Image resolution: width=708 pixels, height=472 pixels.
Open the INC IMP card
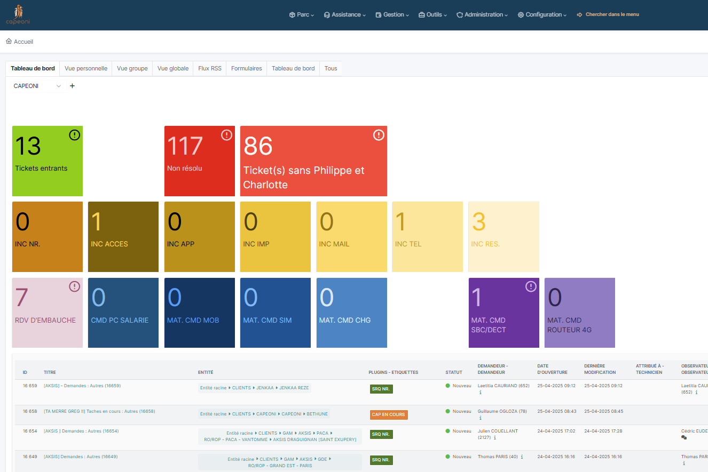276,237
